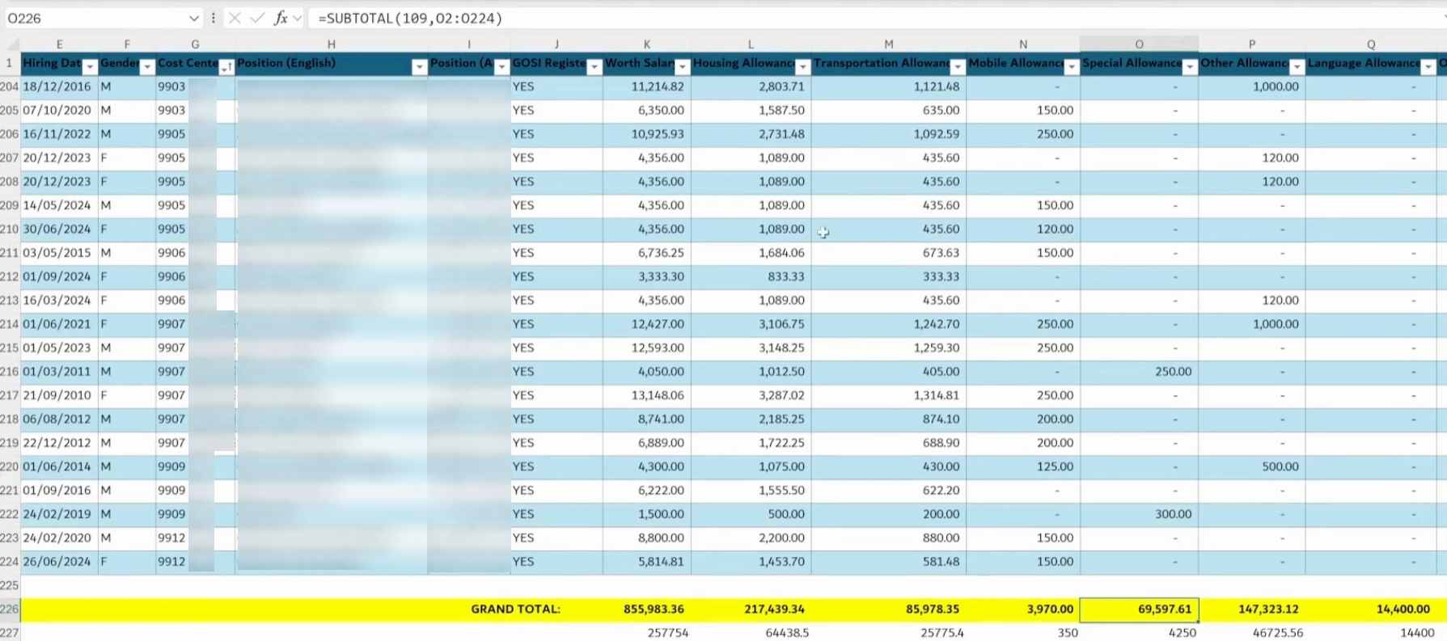Click cell 46725.56 in row 227
This screenshot has height=641, width=1447.
coord(1251,633)
